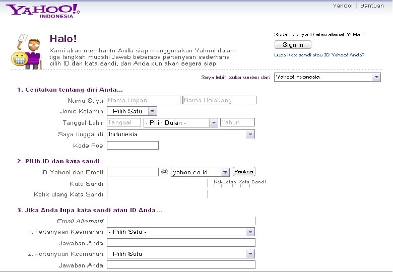Focus the first Jawaban Anda field

pyautogui.click(x=181, y=242)
